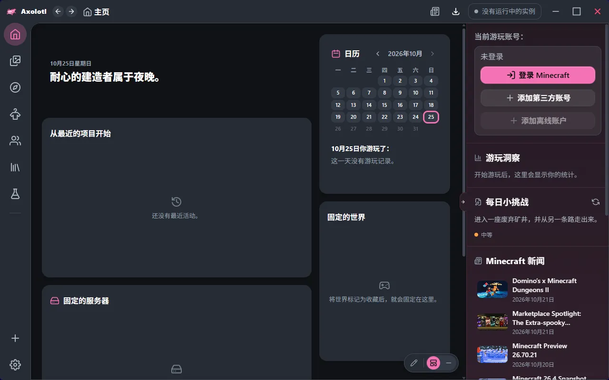
Task: Click the 登录 Minecraft button
Action: click(538, 75)
